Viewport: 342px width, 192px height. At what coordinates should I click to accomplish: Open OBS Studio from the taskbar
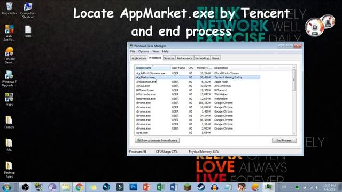coord(25,187)
